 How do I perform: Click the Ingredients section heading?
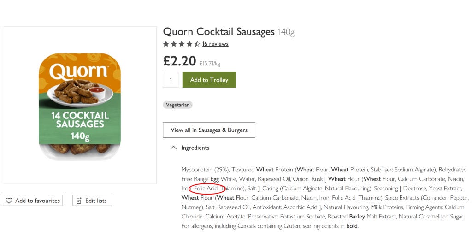(195, 148)
